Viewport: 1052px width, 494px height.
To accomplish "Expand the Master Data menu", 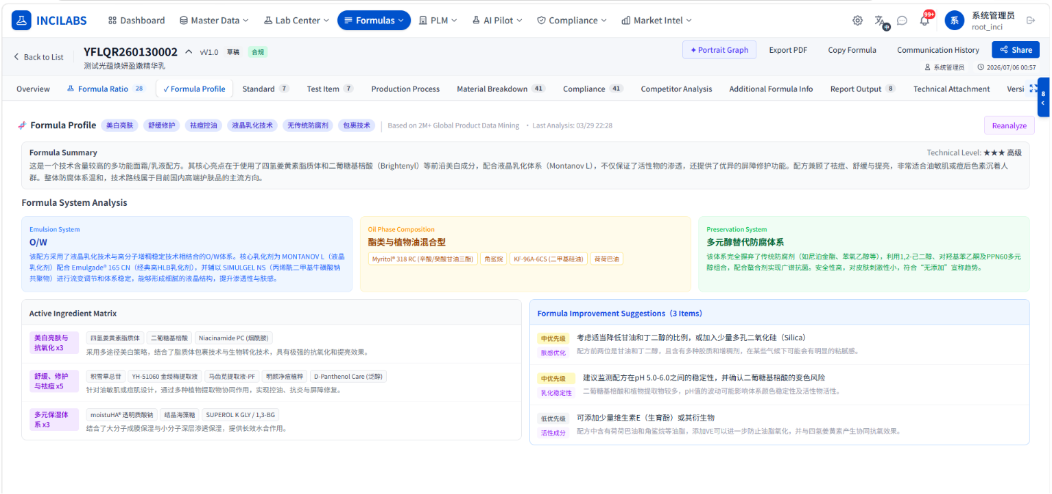I will 213,21.
